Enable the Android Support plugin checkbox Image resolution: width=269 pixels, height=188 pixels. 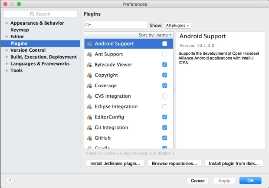[x=164, y=44]
